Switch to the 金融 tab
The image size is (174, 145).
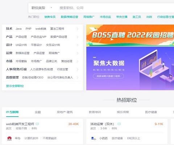(x=38, y=112)
